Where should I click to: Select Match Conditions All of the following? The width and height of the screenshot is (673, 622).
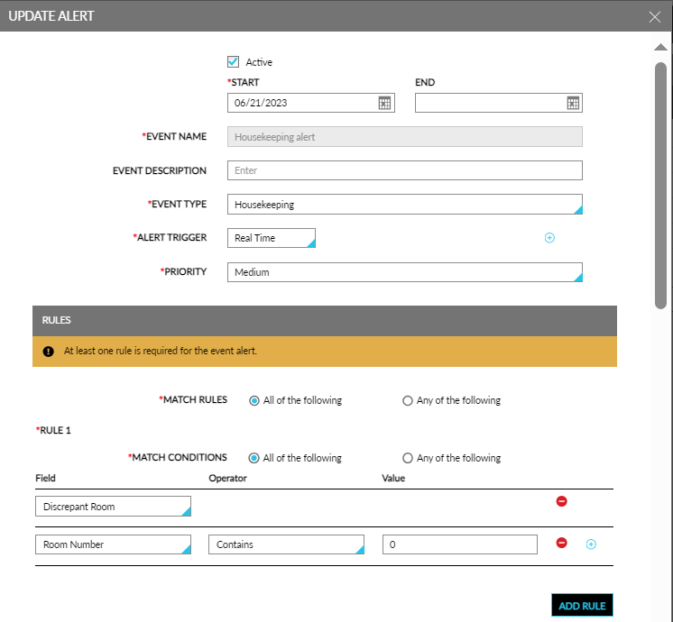254,458
